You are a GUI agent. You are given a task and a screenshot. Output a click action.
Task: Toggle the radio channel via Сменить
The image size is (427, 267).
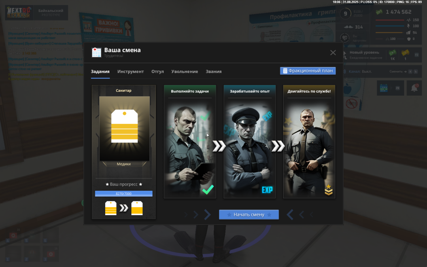396,72
